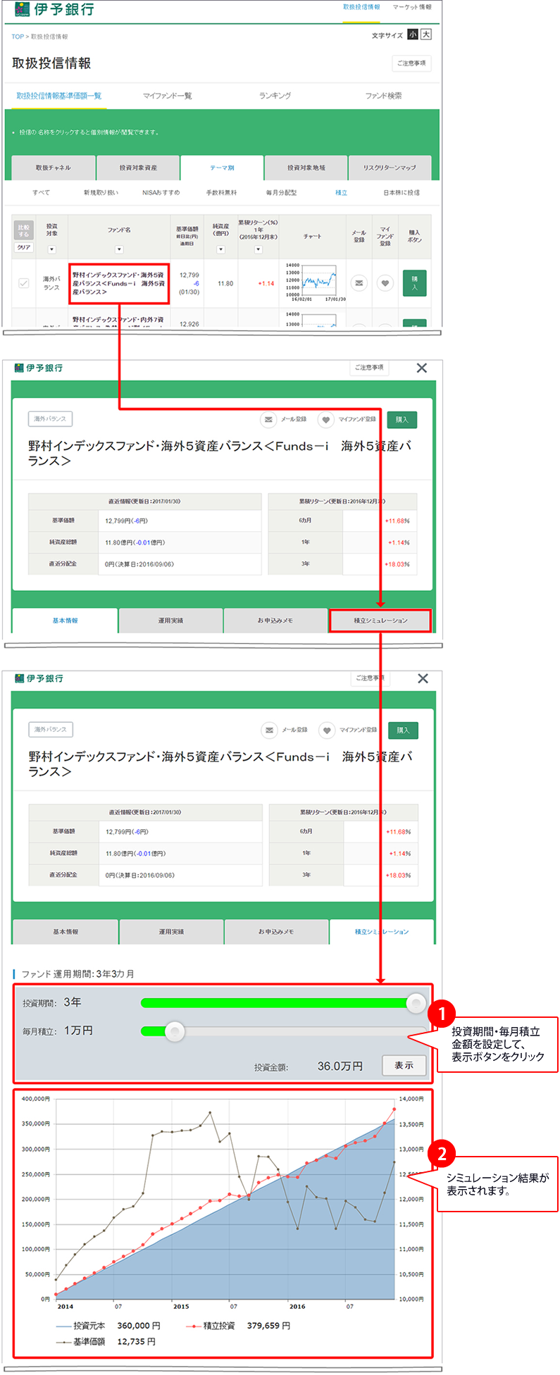Screen dimensions: 560x1375
Task: Select the リスクリターンマップ category tab
Action: [390, 168]
